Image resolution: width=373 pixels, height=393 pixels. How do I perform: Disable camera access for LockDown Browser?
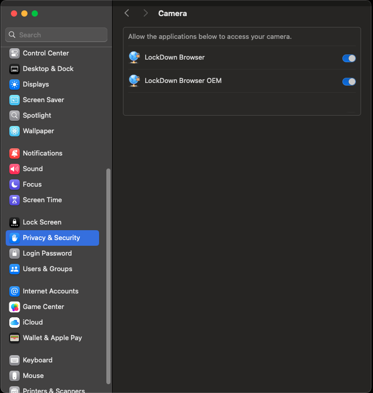349,58
